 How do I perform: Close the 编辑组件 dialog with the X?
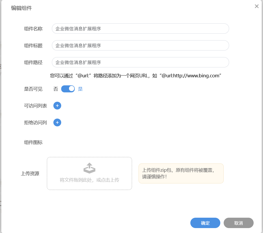tap(257, 6)
